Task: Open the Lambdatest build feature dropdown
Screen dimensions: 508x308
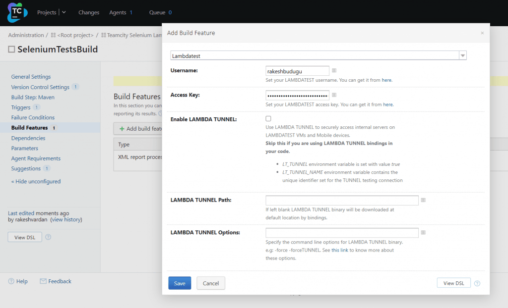Action: [462, 56]
